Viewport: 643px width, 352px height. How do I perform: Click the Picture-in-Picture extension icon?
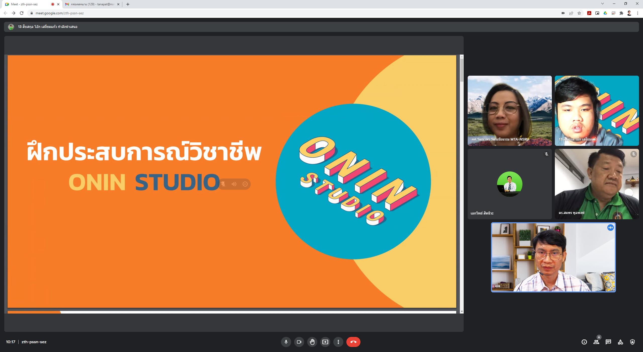(597, 13)
